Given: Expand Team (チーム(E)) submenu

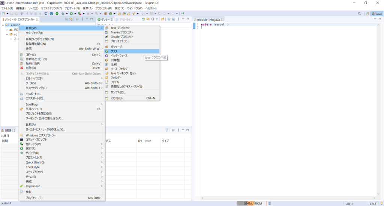Looking at the screenshot, I should point(62,177).
